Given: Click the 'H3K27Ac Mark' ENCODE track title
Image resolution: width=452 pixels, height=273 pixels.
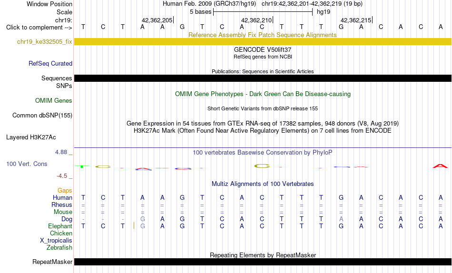Looking at the screenshot, I should (263, 131).
